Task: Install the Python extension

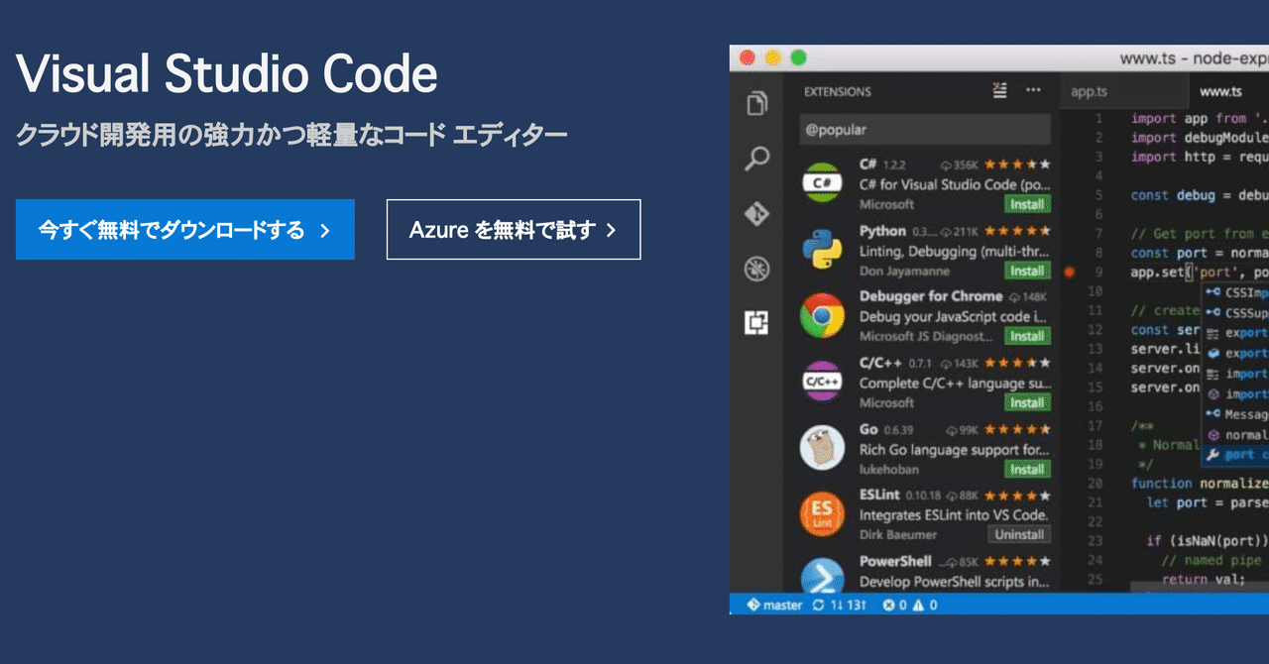Action: (x=1027, y=271)
